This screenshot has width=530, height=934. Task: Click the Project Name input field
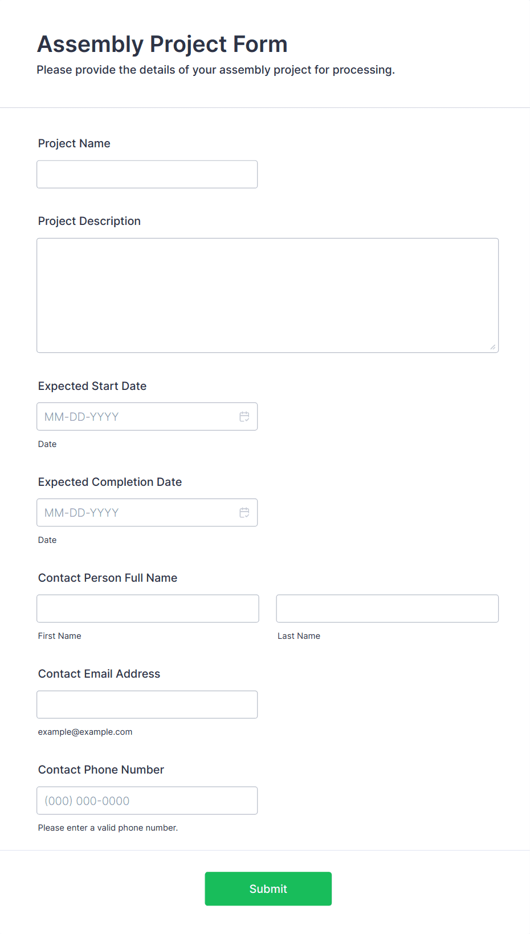[x=147, y=174]
